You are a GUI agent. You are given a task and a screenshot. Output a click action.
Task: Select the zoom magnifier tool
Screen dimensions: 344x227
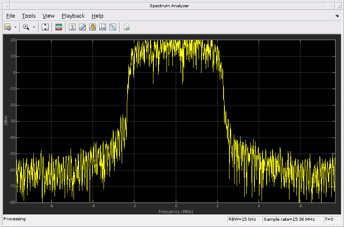click(26, 27)
